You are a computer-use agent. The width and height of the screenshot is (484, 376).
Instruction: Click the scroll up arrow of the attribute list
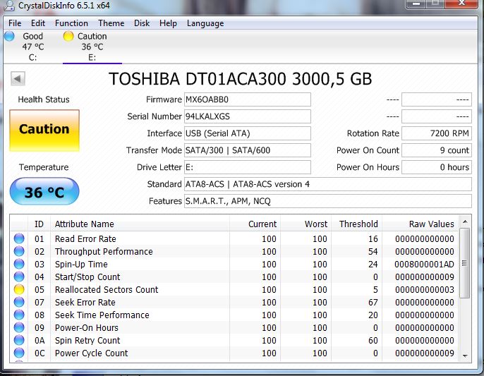465,222
